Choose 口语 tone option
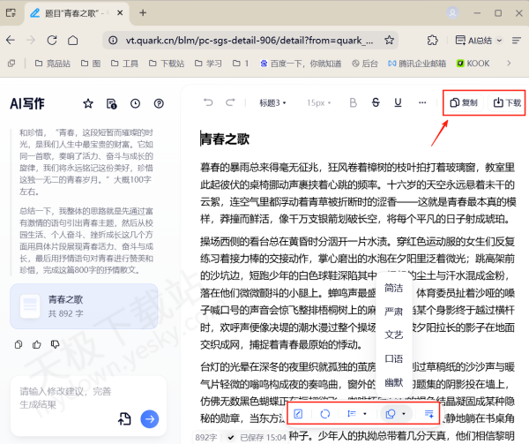Screen dimensions: 529x444 pyautogui.click(x=394, y=358)
